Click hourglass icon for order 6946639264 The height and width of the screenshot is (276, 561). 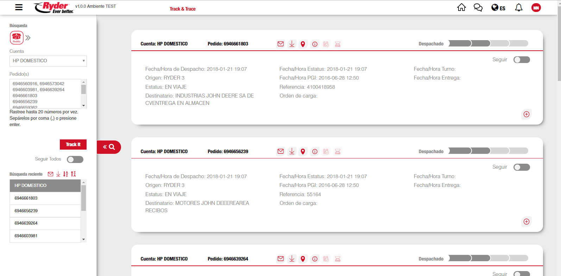pos(338,259)
